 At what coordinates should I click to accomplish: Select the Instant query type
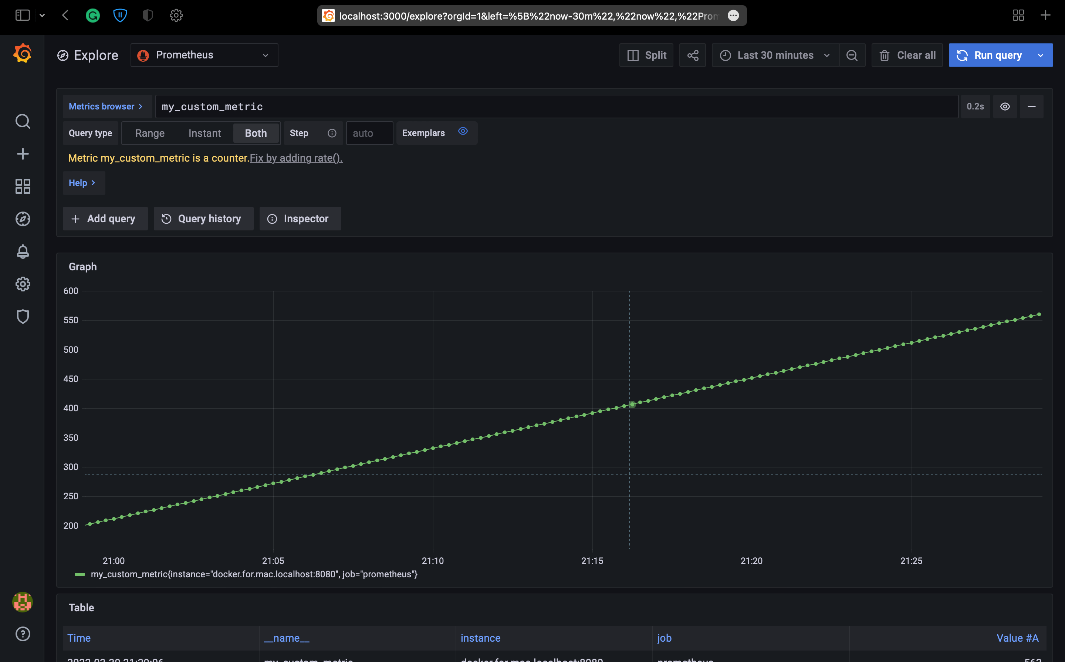[204, 133]
